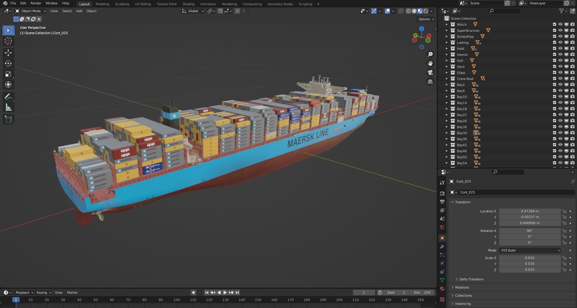Open the World properties tab
The image size is (577, 308).
[x=442, y=227]
